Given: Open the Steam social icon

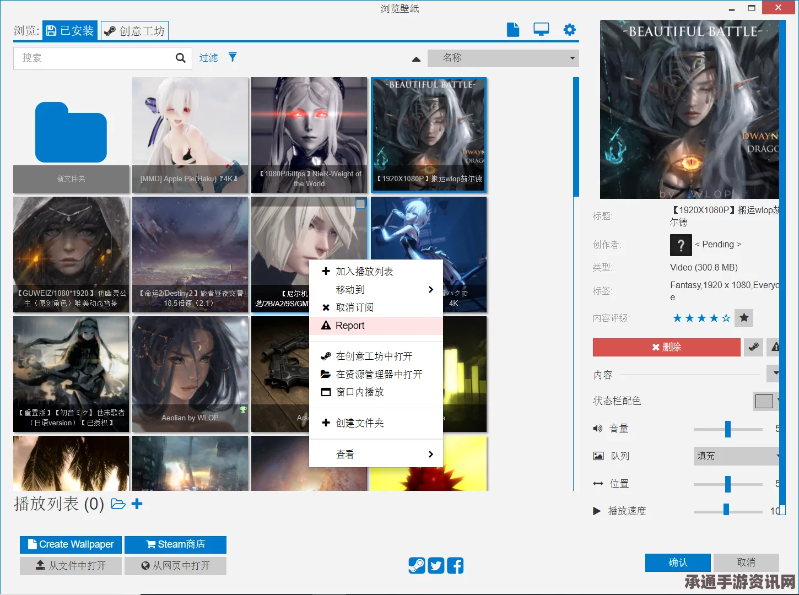Looking at the screenshot, I should coord(417,565).
